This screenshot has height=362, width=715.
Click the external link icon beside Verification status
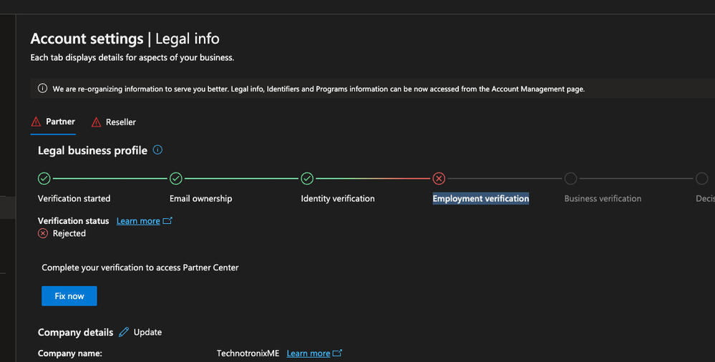[x=167, y=220]
